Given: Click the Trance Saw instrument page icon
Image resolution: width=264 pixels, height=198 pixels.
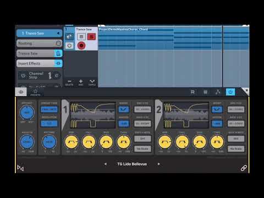Looking at the screenshot, I should [58, 53].
